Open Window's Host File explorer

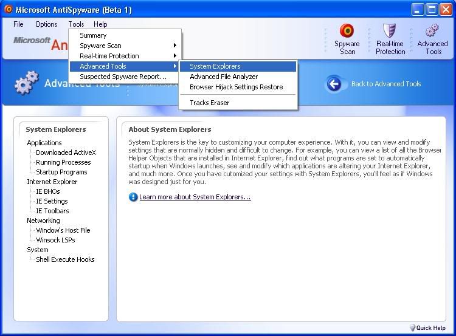point(63,230)
